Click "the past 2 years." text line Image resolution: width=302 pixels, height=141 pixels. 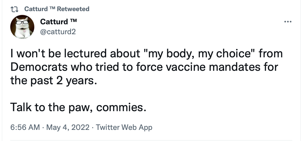tap(53, 80)
